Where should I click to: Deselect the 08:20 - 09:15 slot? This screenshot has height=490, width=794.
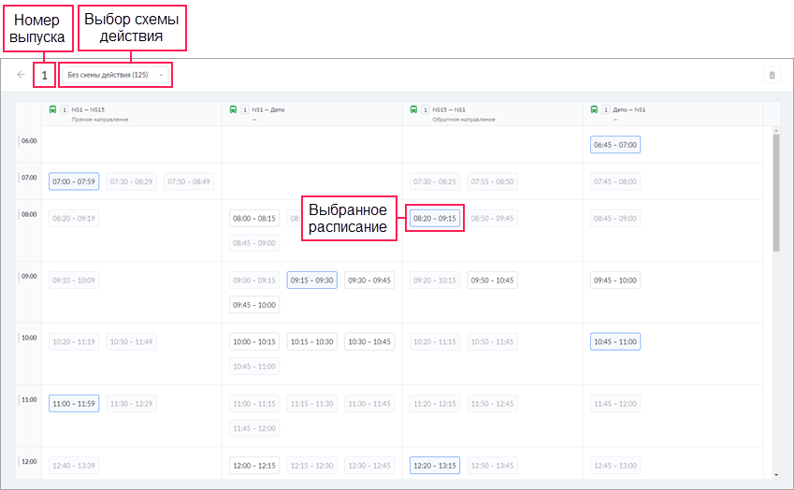tap(435, 218)
